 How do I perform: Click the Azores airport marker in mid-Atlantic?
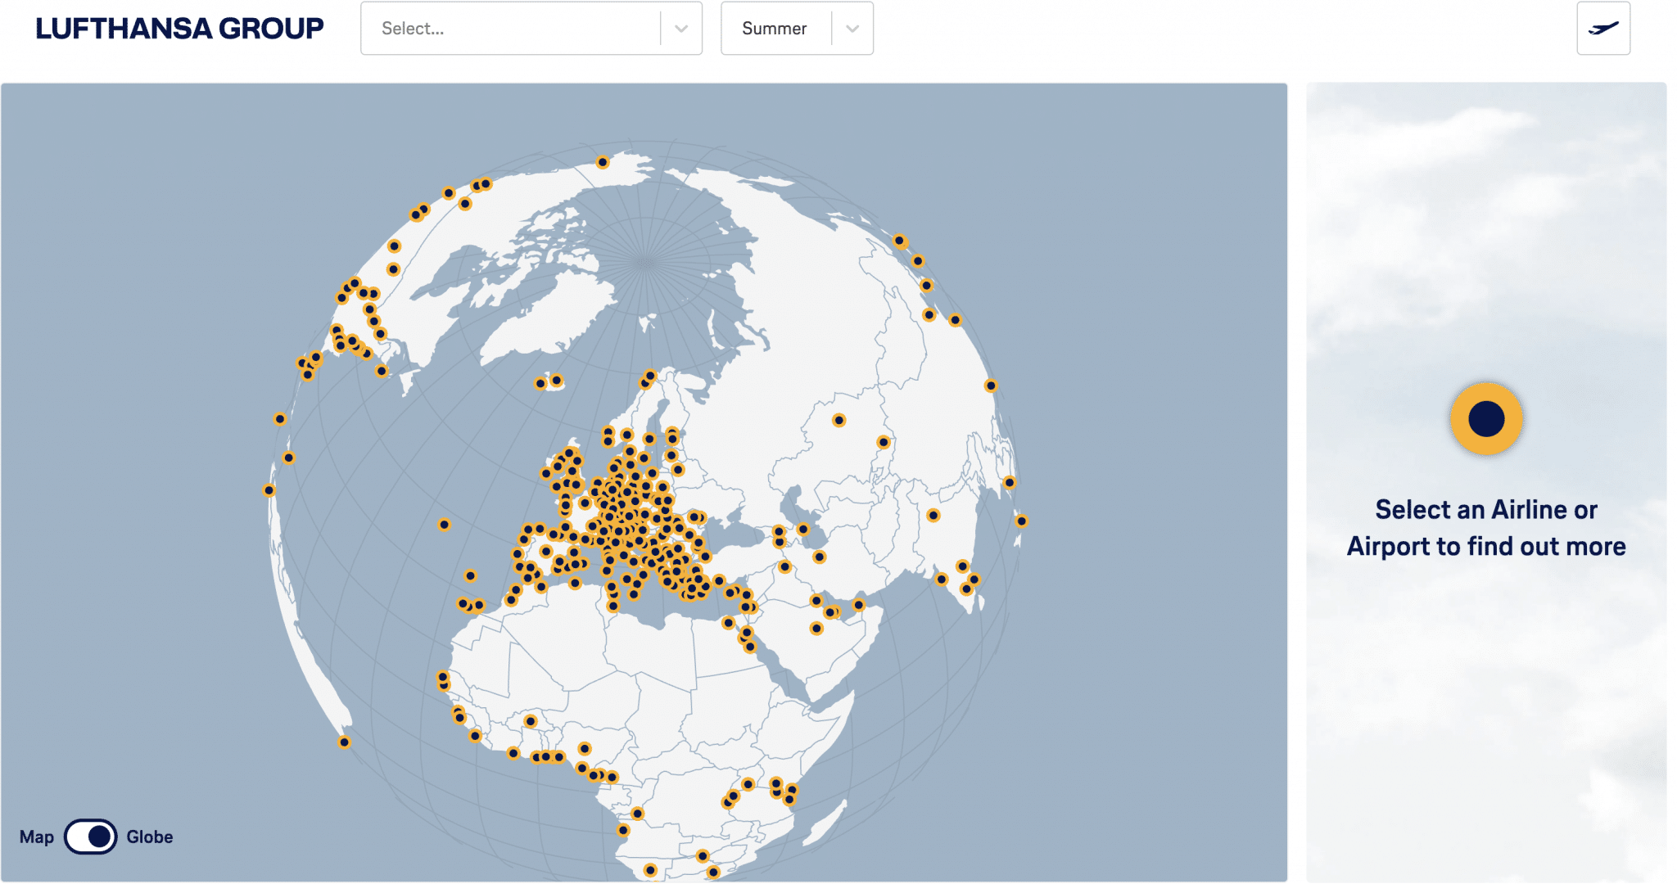pyautogui.click(x=444, y=525)
